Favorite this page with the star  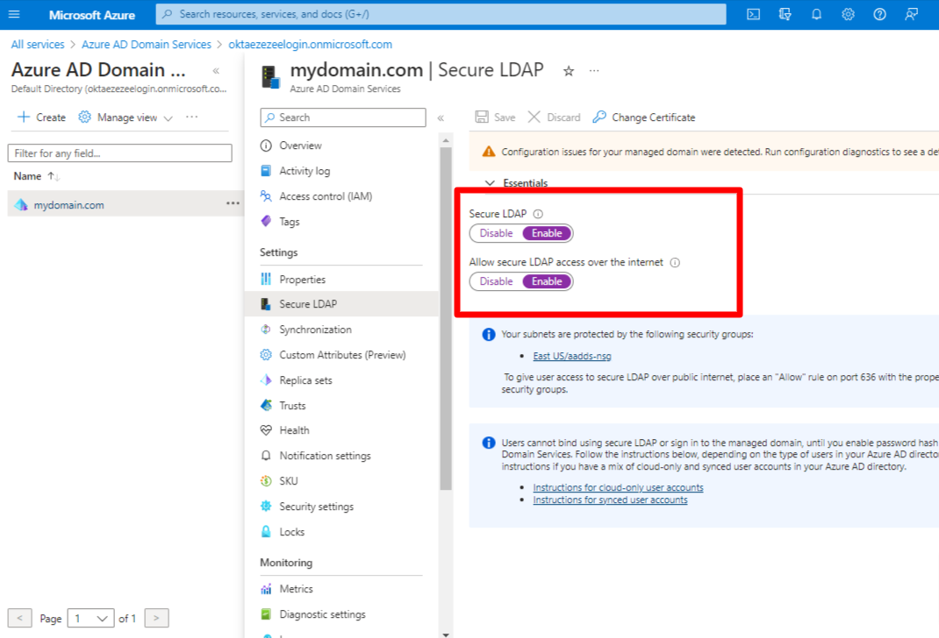(x=569, y=71)
